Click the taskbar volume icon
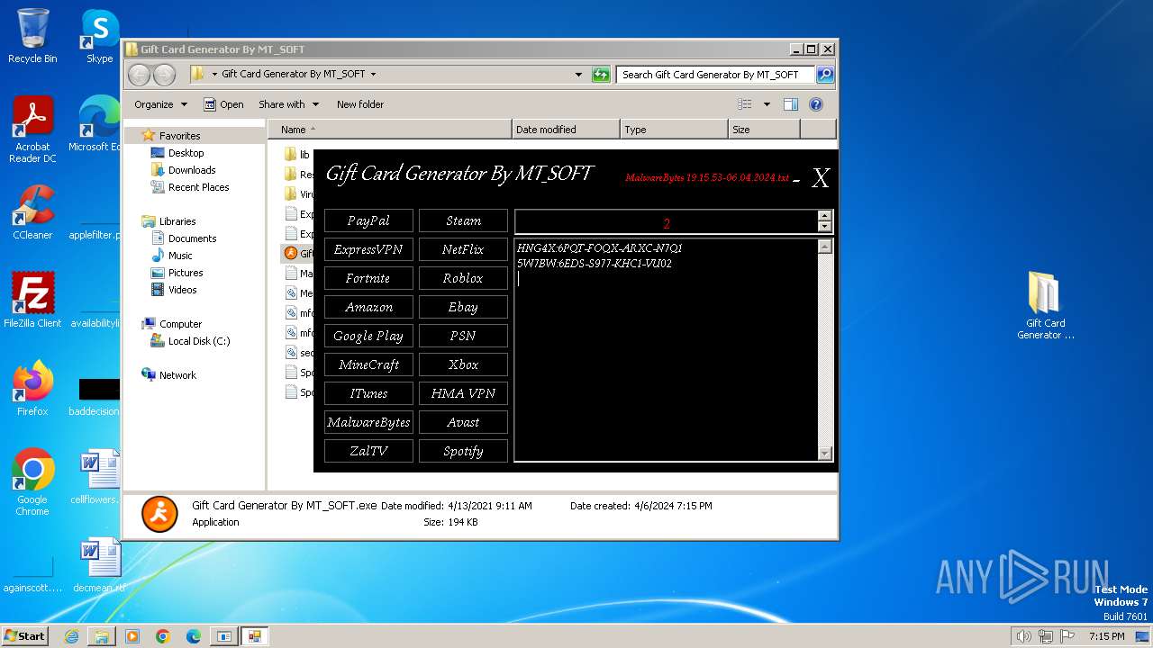 (x=1023, y=636)
